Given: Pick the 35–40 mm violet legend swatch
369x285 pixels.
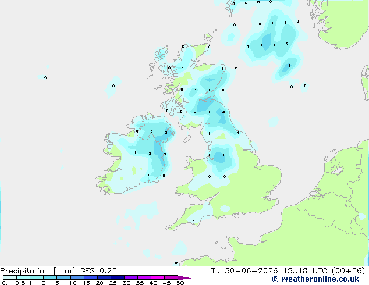Looking at the screenshot, I should click(x=144, y=277).
